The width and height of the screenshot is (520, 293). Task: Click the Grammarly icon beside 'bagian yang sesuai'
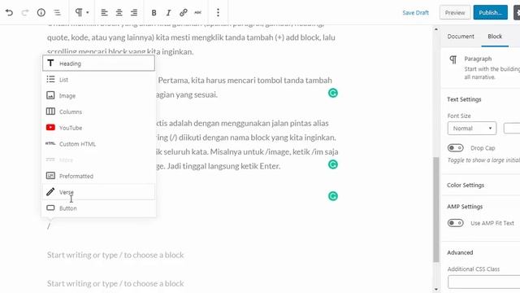pyautogui.click(x=333, y=93)
